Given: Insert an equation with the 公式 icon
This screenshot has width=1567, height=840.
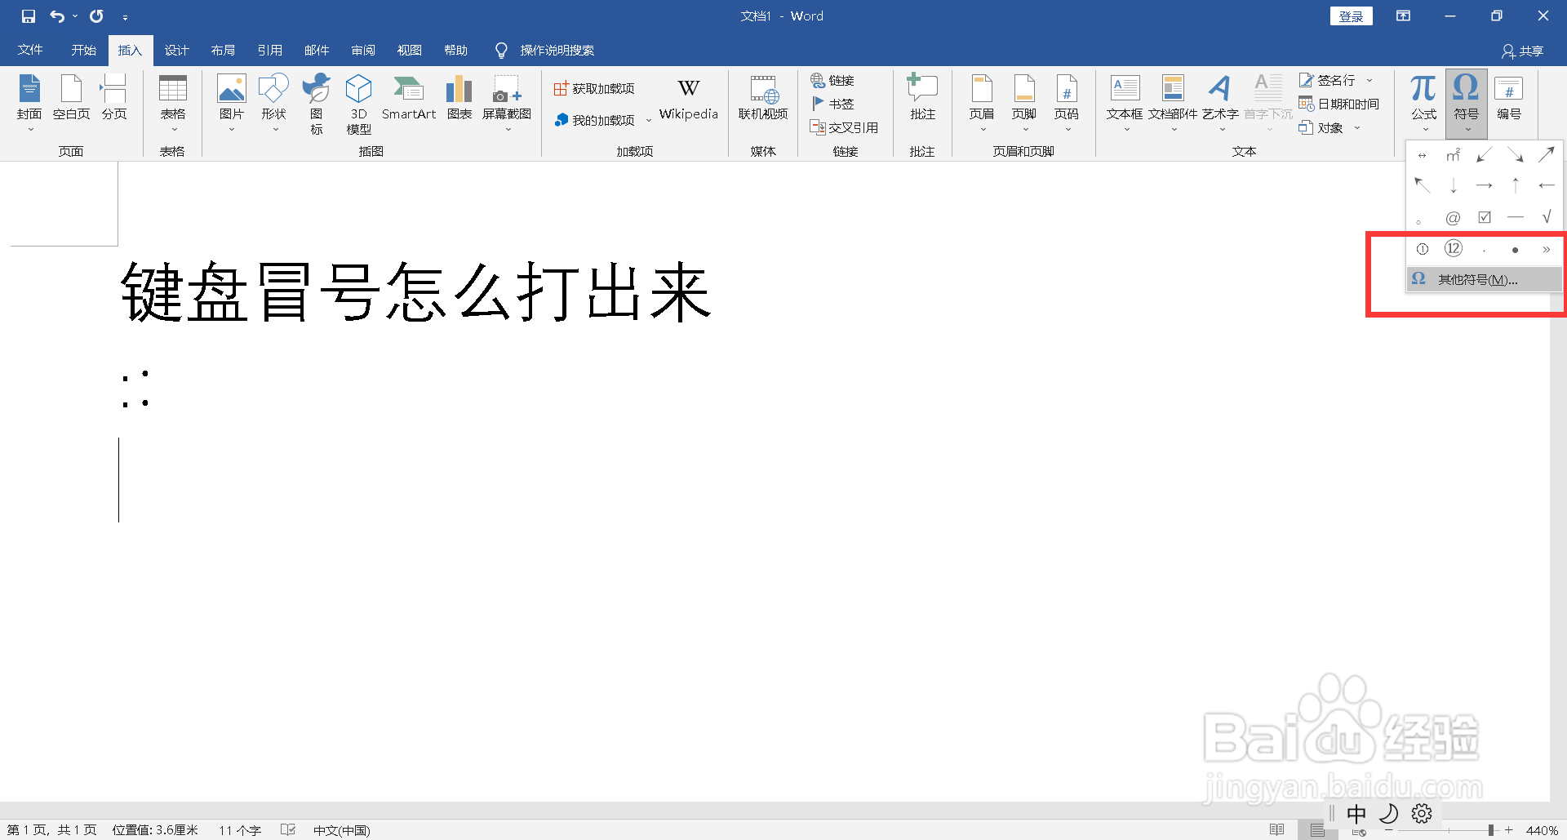Looking at the screenshot, I should pyautogui.click(x=1423, y=98).
